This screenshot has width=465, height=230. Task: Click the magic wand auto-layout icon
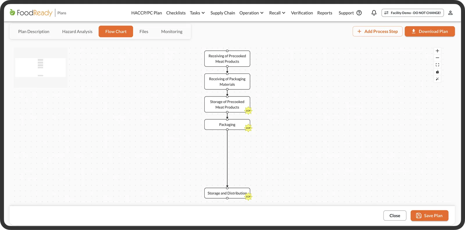click(437, 79)
